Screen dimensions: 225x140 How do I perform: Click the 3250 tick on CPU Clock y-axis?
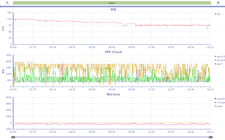pos(9,55)
